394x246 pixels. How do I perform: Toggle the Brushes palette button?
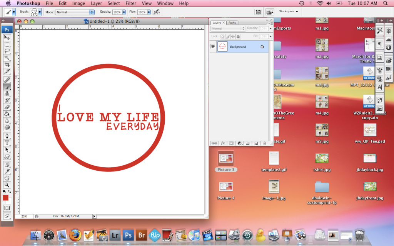click(x=258, y=12)
